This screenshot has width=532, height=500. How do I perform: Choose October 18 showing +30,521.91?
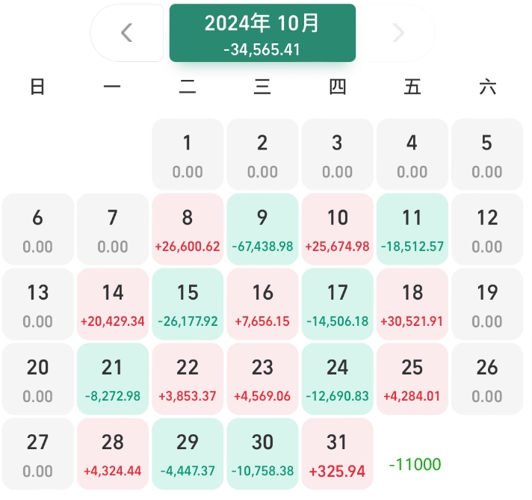click(412, 304)
